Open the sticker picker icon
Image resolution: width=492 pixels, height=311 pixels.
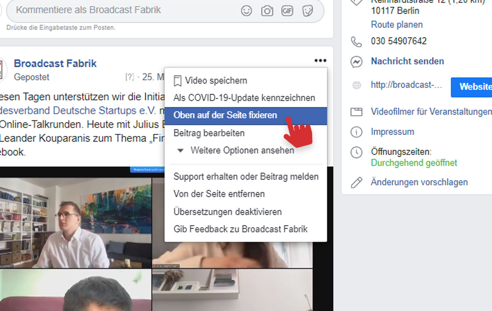307,11
